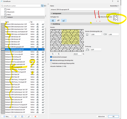
Task: Click the Schraffuren suchen search field
Action: (21, 6)
